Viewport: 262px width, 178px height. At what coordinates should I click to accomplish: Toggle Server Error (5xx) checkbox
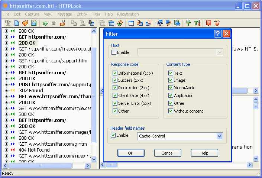click(x=115, y=103)
